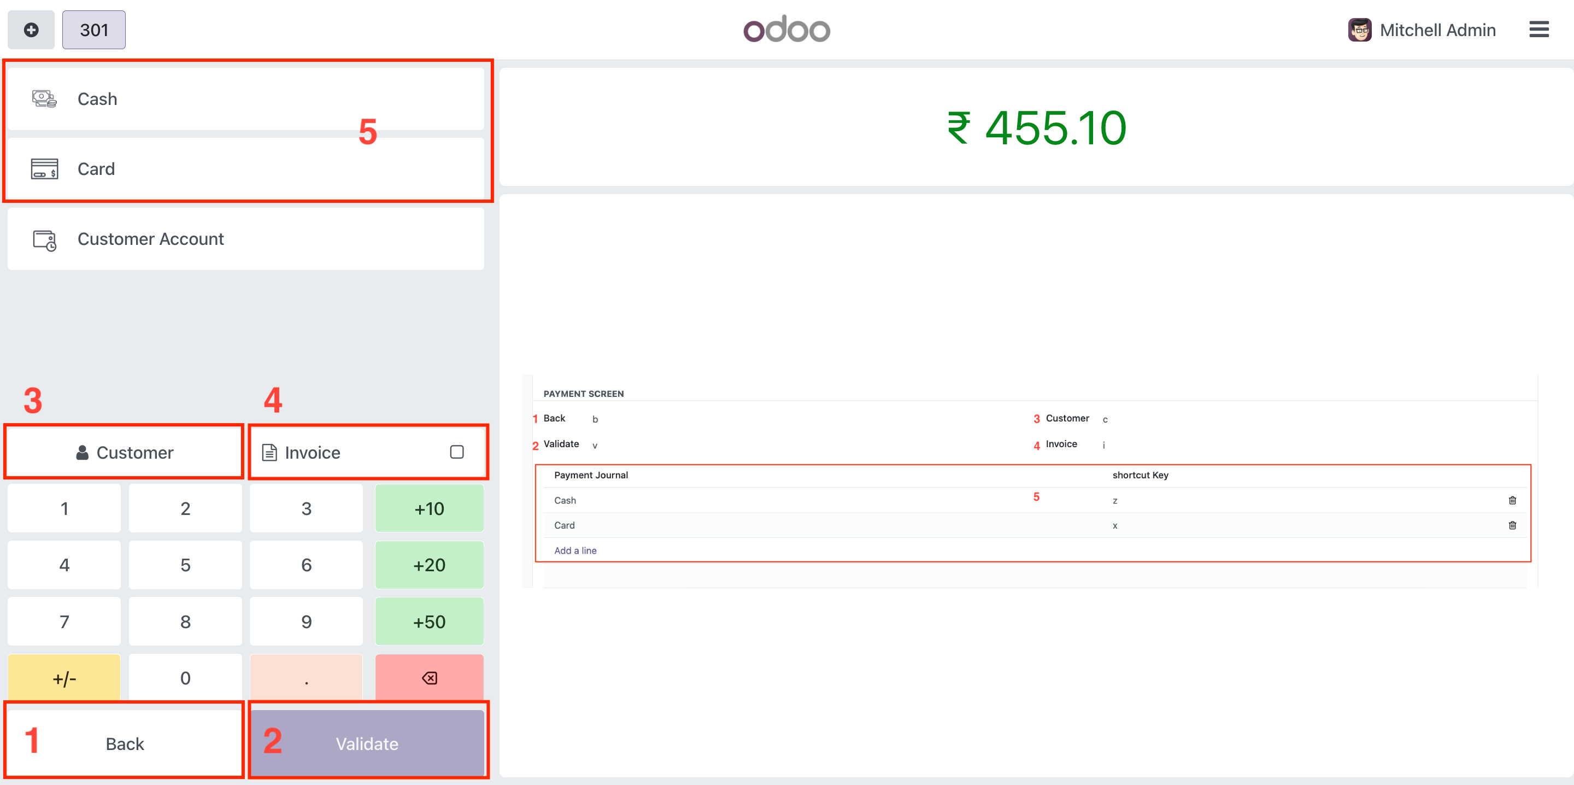The width and height of the screenshot is (1574, 785).
Task: Click the Add a line link
Action: click(x=575, y=550)
